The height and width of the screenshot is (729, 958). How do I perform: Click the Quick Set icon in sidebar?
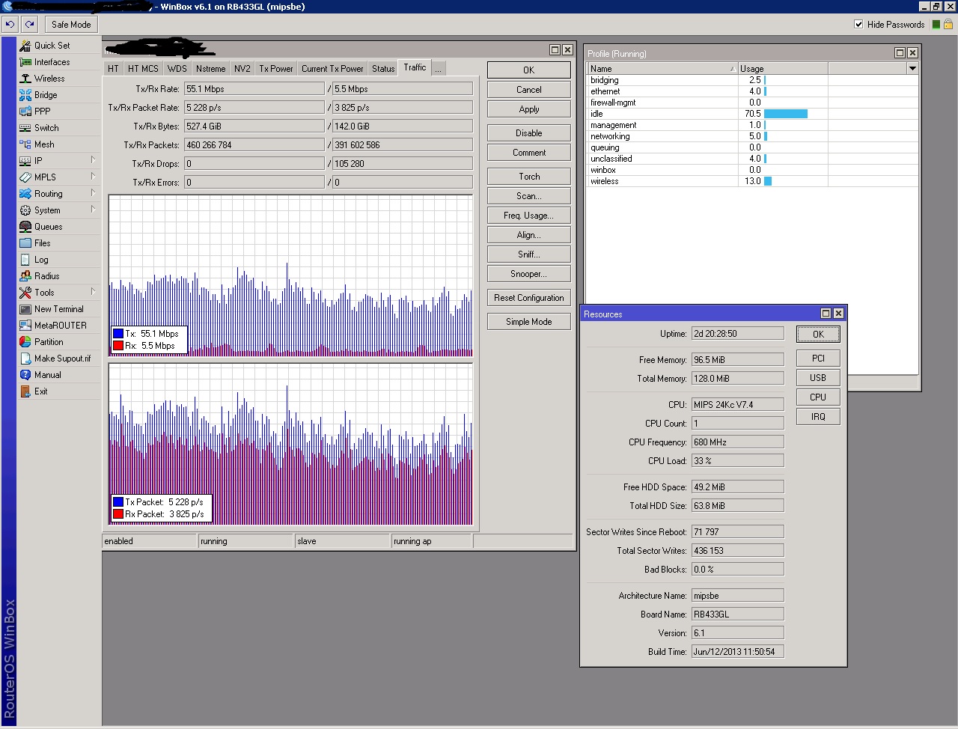[25, 46]
